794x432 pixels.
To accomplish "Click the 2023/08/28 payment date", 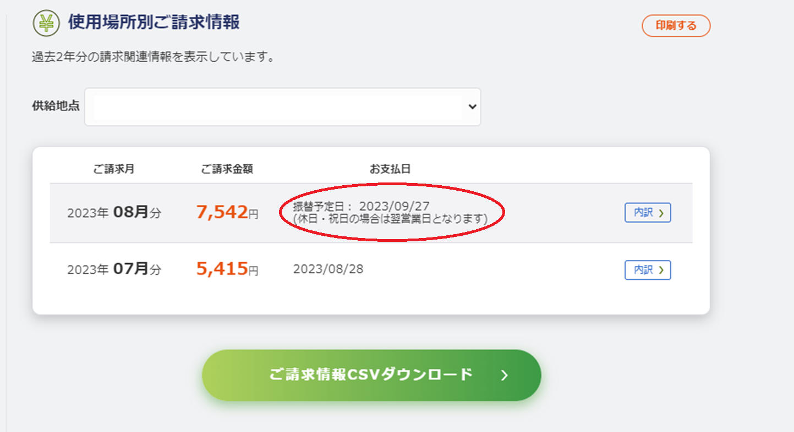I will point(328,269).
